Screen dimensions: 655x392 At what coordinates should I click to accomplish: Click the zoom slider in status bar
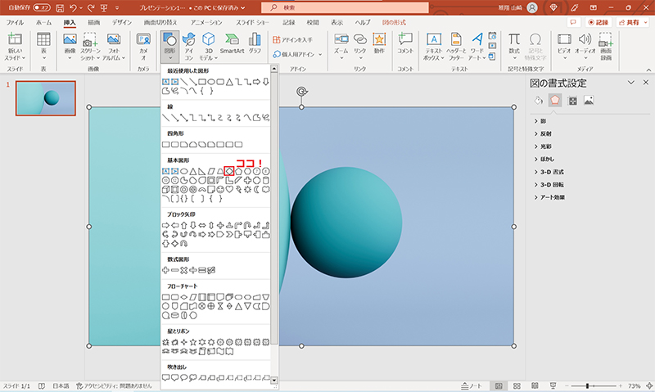pyautogui.click(x=588, y=385)
